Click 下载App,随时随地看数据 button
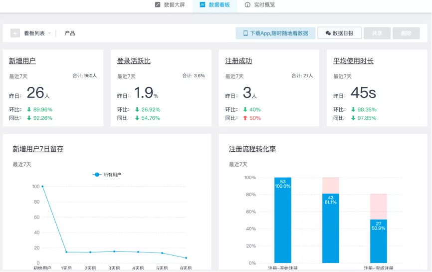This screenshot has height=272, width=432. coord(275,33)
